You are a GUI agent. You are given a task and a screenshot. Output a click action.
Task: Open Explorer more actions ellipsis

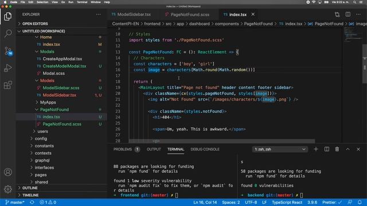click(98, 14)
